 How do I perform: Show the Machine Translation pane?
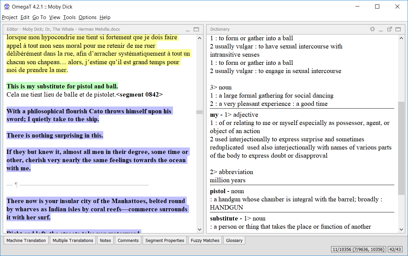click(26, 240)
